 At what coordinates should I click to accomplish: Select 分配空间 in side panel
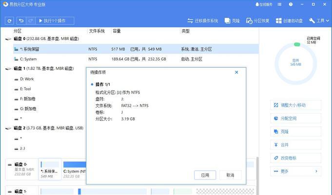click(296, 118)
